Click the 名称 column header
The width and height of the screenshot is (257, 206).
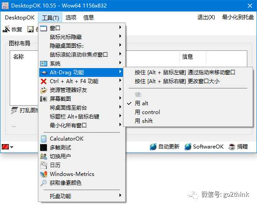(x=19, y=57)
